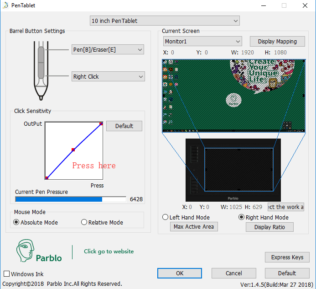Open the Monitor1 screen dropdown
Image resolution: width=316 pixels, height=289 pixels.
[202, 42]
